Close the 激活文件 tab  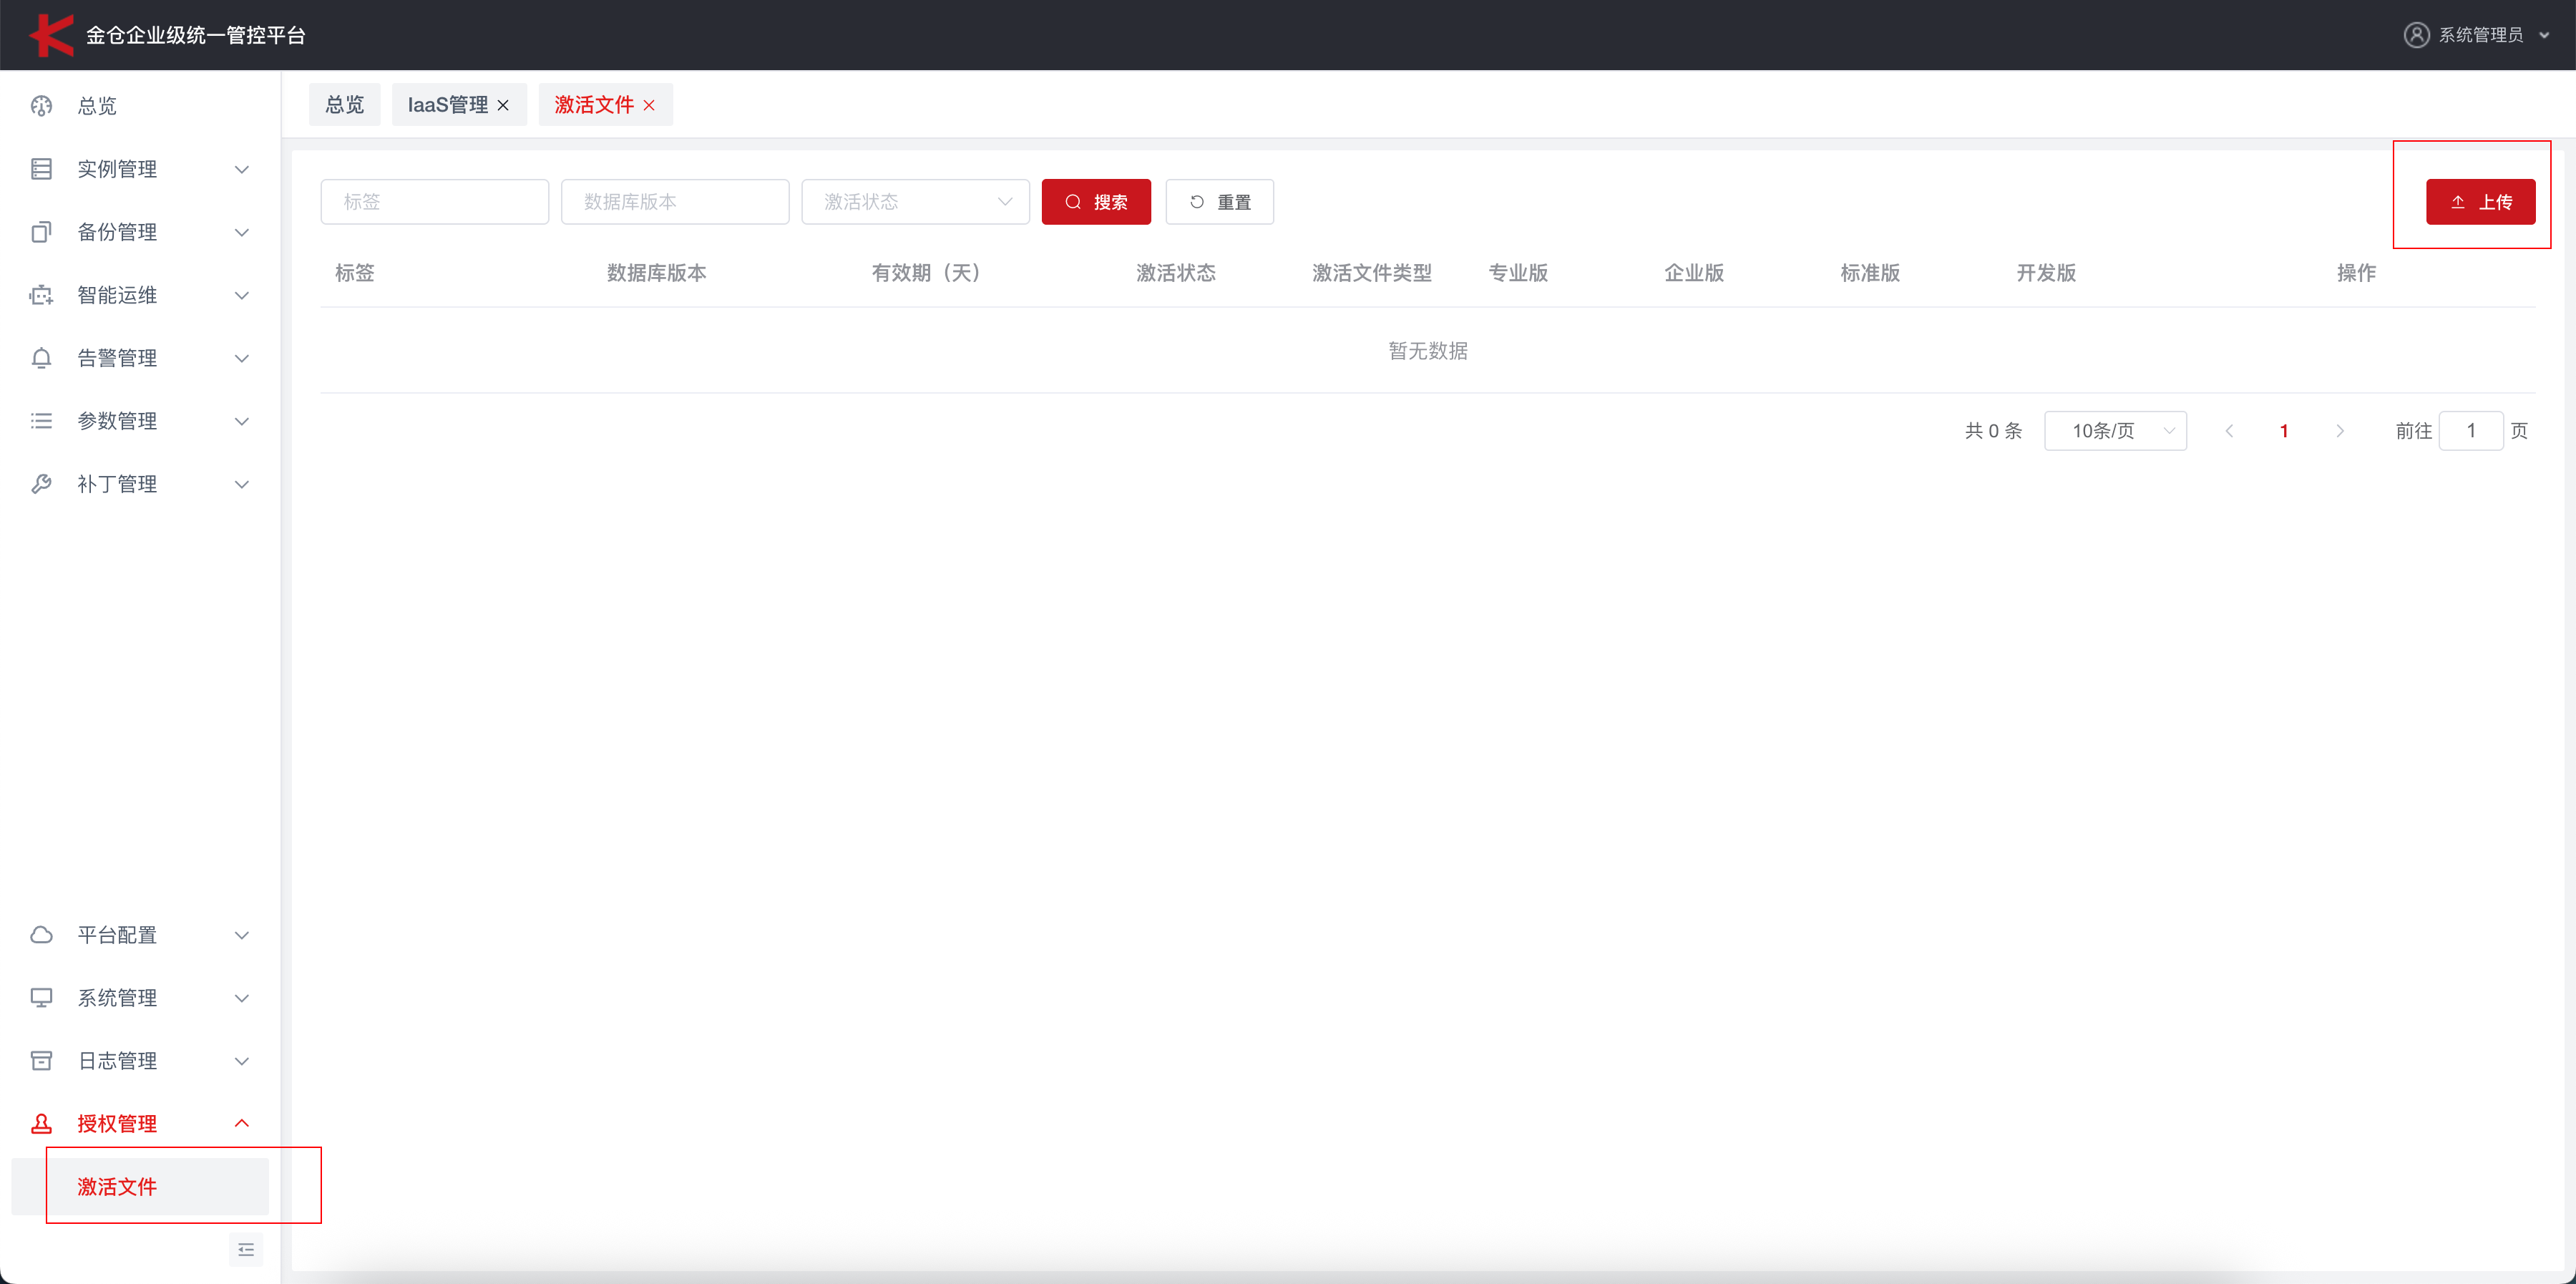point(649,105)
